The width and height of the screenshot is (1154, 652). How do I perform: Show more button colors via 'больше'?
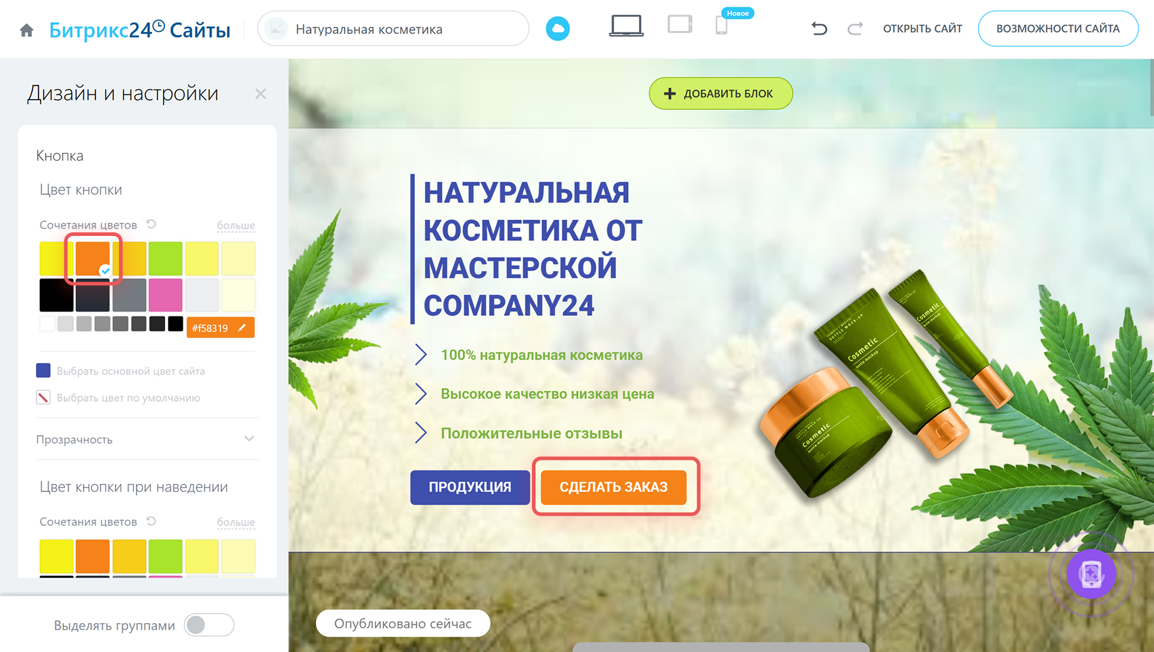pos(236,225)
